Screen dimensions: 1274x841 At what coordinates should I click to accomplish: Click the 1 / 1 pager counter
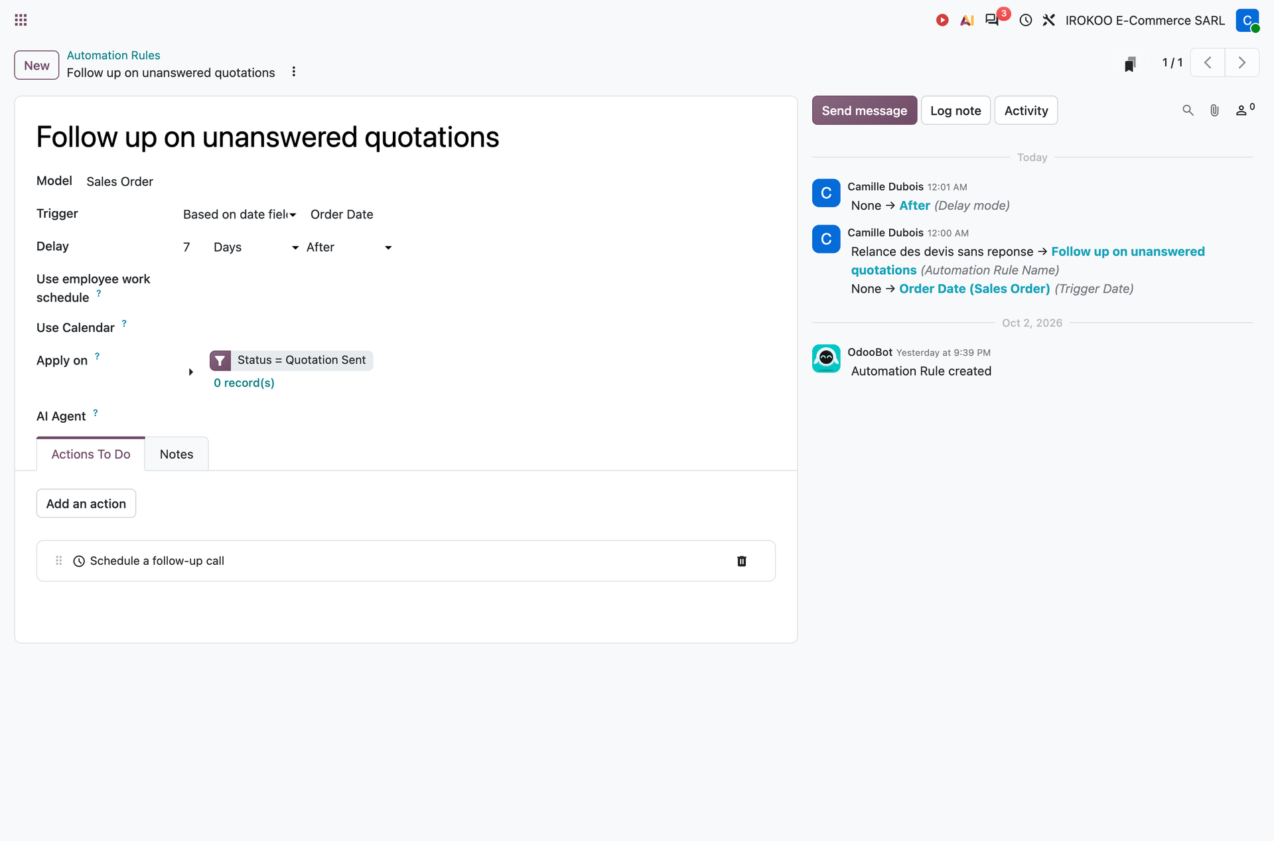coord(1172,62)
